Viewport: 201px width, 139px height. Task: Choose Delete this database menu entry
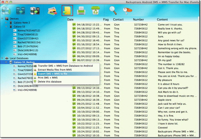(66, 82)
